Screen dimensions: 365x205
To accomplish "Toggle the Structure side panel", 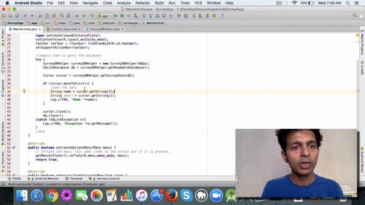I will coord(3,63).
